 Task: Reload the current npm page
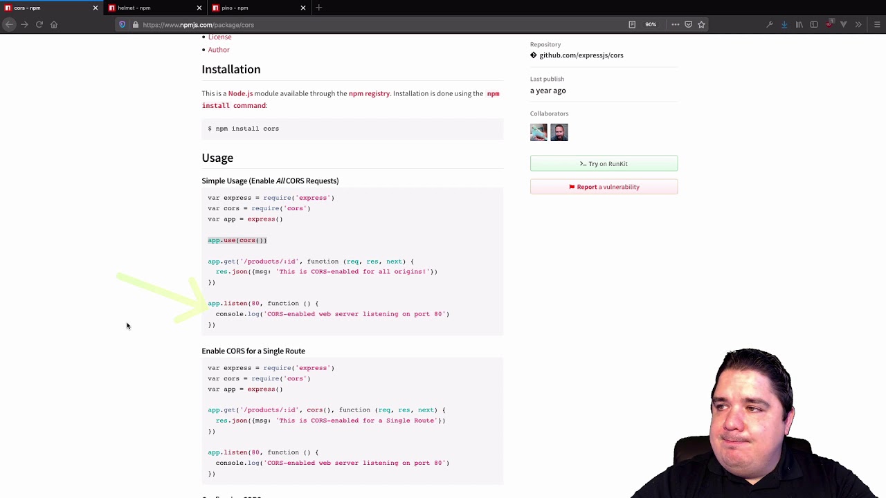pyautogui.click(x=39, y=24)
